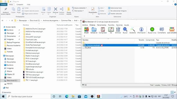Open the Windows Start button
177x99 pixels.
click(x=3, y=97)
